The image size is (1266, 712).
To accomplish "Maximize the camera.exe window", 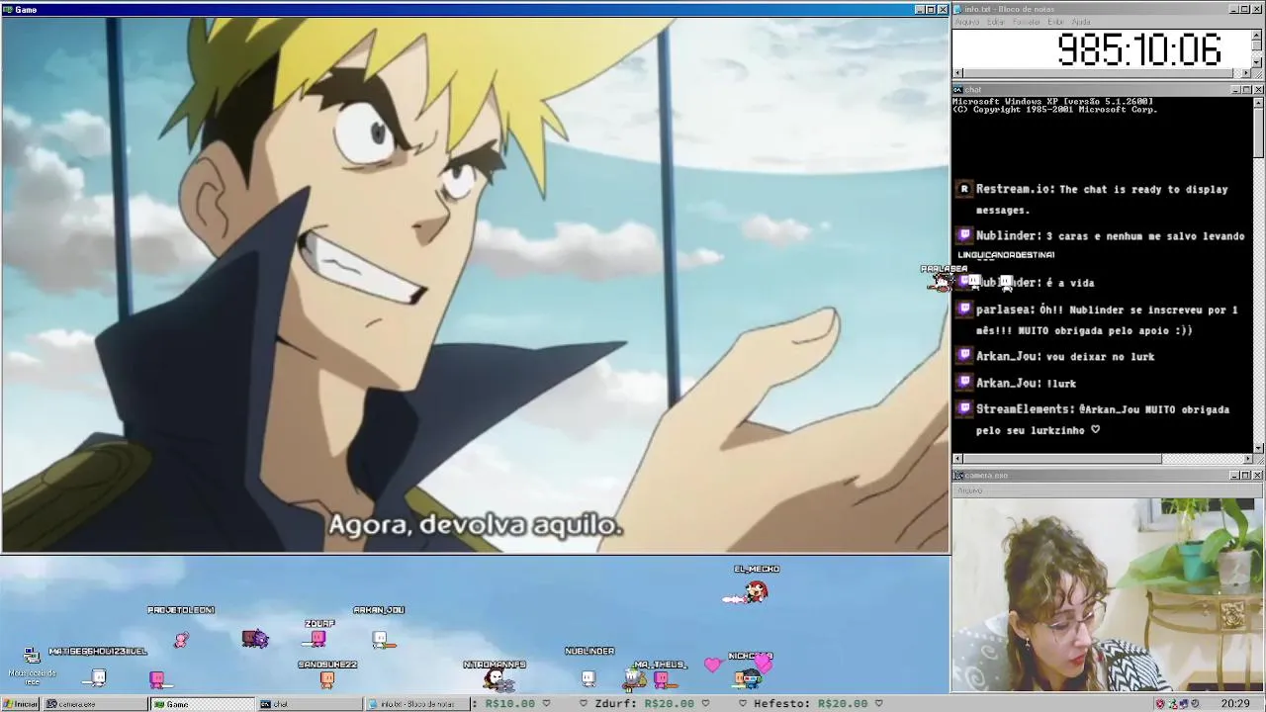I will pyautogui.click(x=1246, y=476).
